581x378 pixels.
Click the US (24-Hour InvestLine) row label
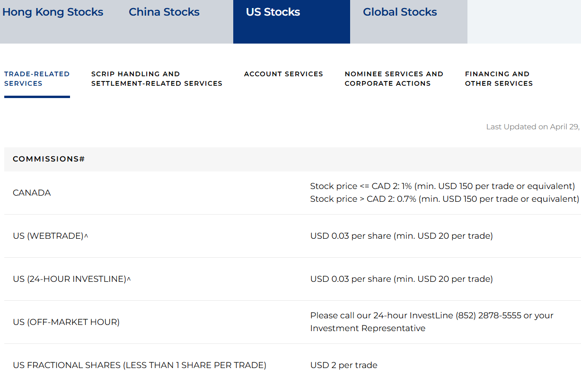(71, 279)
